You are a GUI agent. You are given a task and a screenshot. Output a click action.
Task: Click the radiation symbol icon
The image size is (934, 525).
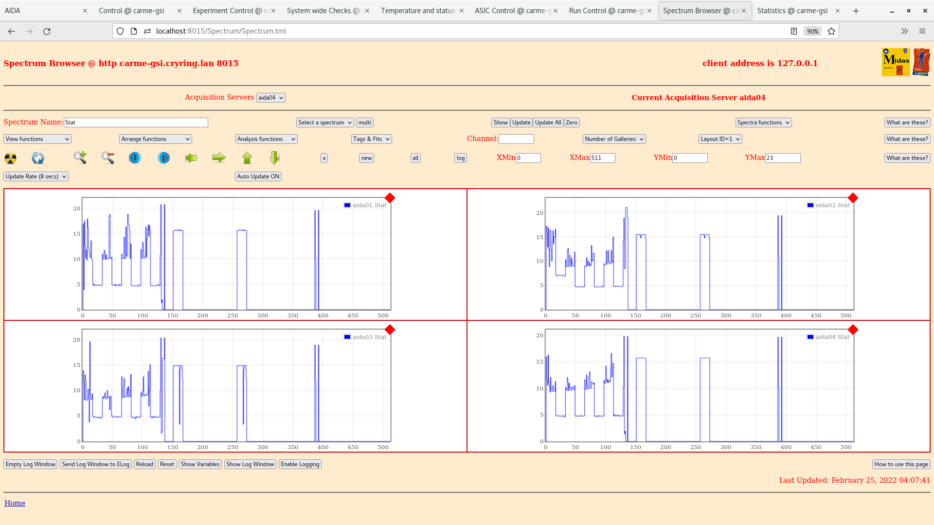point(10,158)
